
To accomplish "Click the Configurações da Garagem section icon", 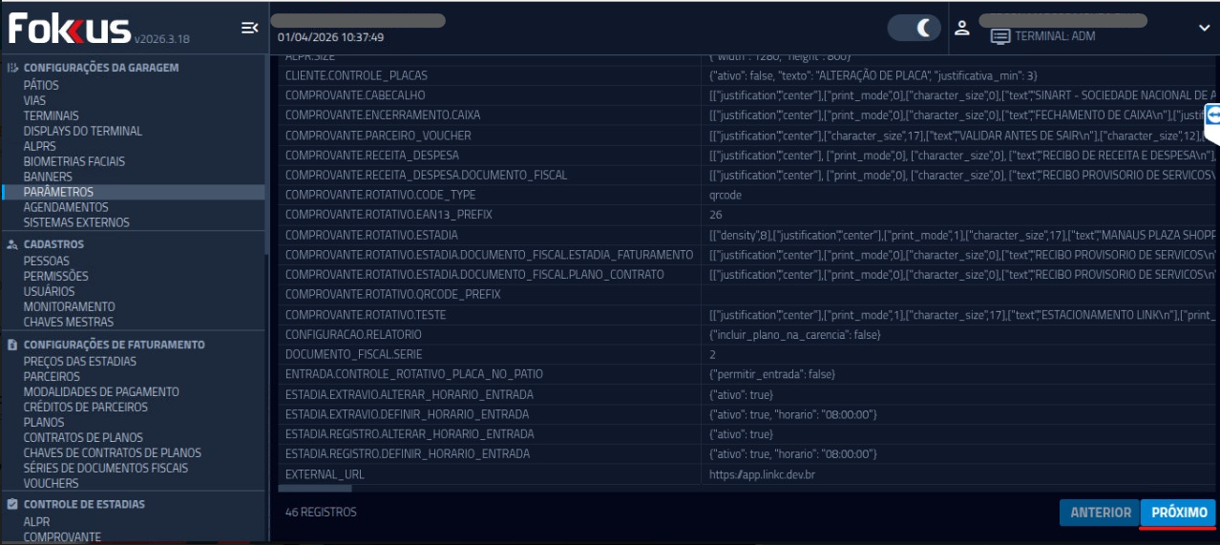I will pos(12,69).
